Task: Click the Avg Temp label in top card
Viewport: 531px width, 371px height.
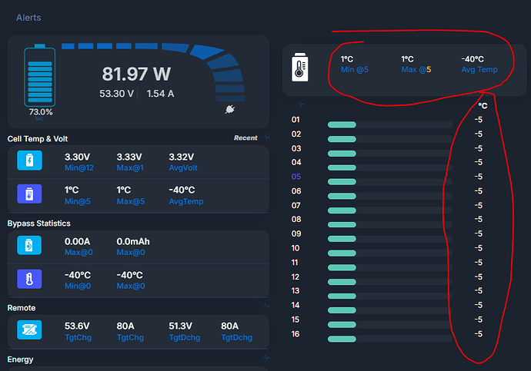Action: tap(479, 70)
